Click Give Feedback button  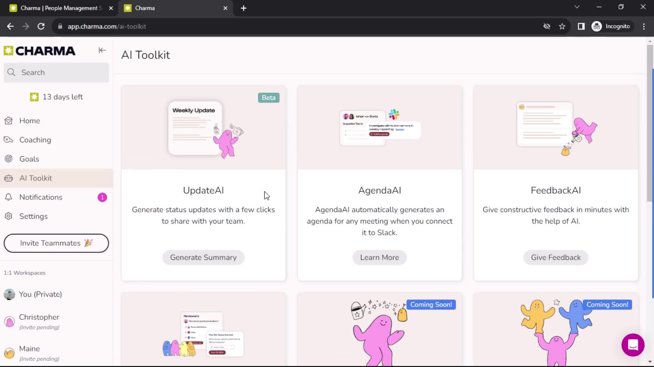556,258
